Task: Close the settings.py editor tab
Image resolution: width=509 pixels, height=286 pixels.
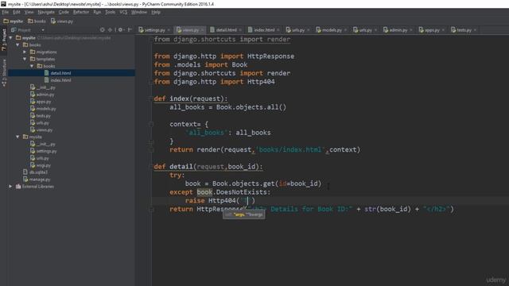Action: pyautogui.click(x=169, y=30)
